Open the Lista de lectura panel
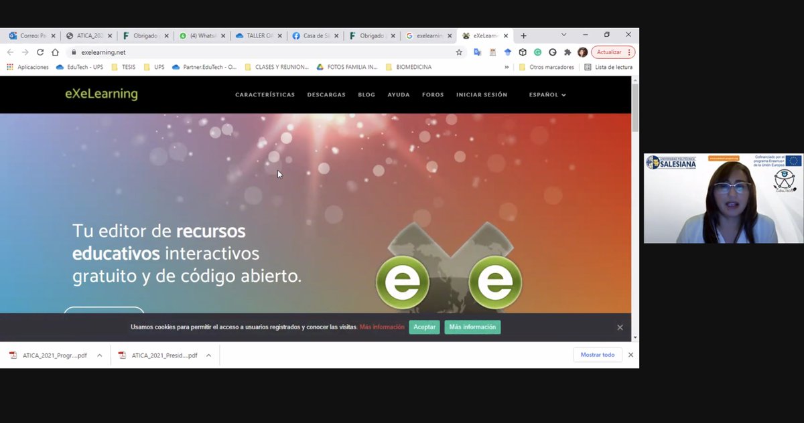The width and height of the screenshot is (804, 423). 608,67
